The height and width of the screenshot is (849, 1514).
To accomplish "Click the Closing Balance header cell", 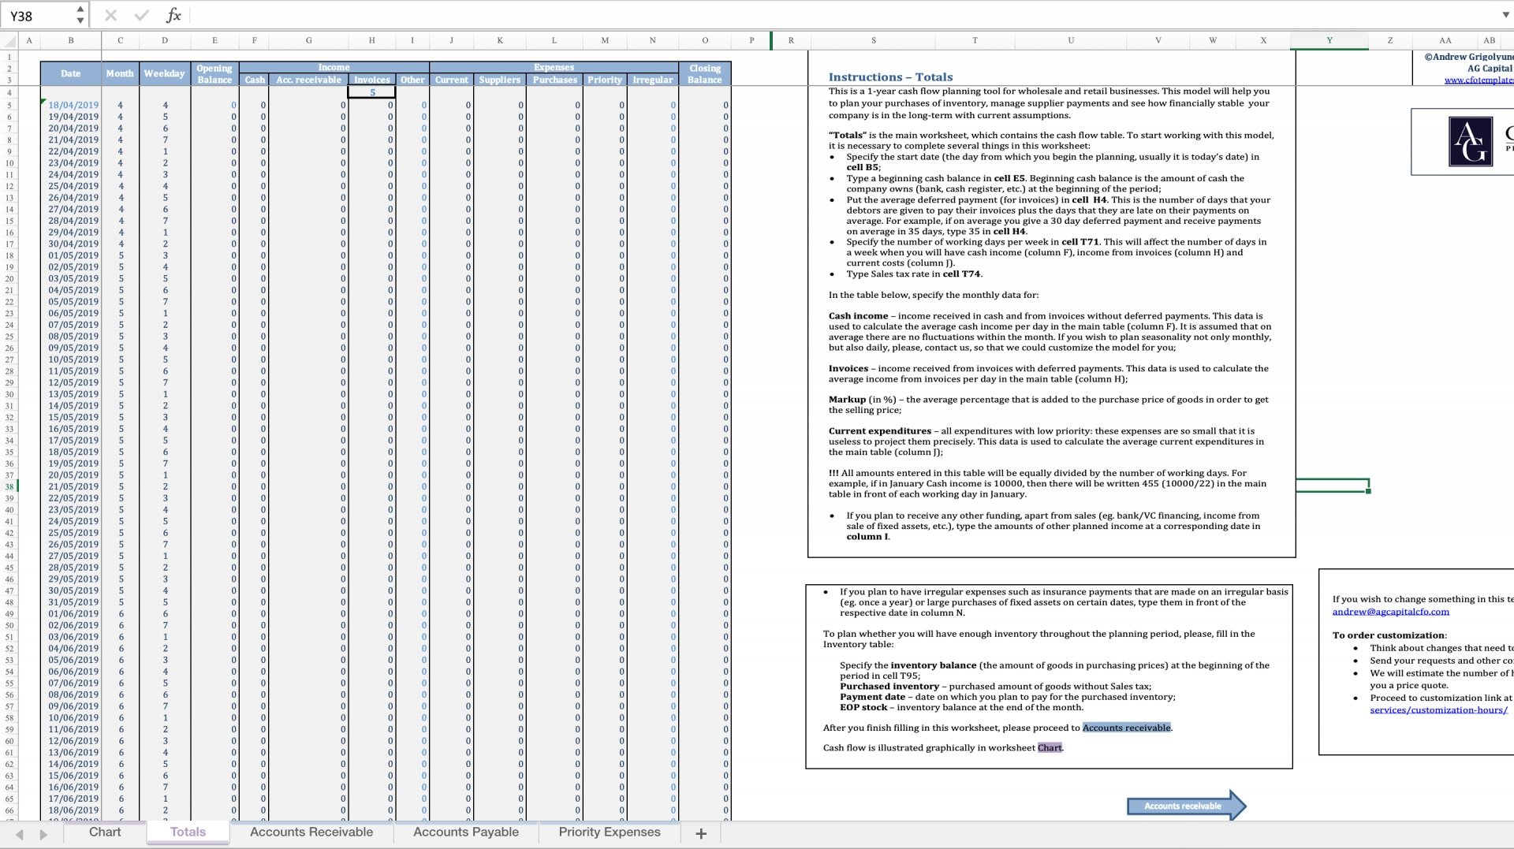I will tap(705, 74).
